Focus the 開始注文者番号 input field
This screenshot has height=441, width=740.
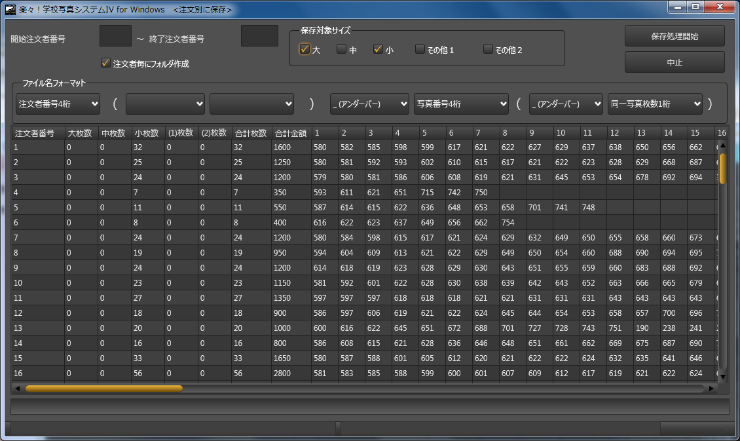pyautogui.click(x=116, y=36)
